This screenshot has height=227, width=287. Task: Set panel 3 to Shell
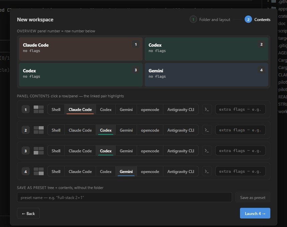pyautogui.click(x=56, y=151)
